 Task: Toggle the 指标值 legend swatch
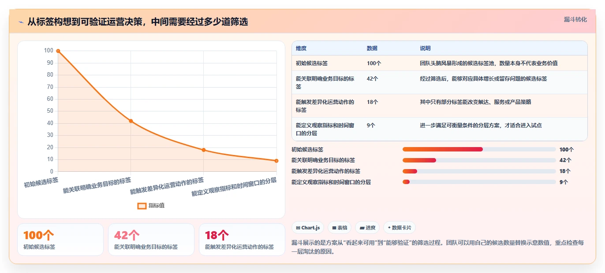point(142,206)
